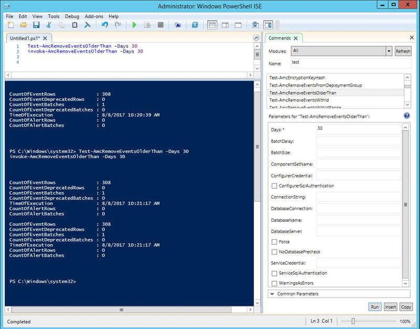Viewport: 420px width, 329px height.
Task: Run script with green play icon
Action: [x=134, y=25]
